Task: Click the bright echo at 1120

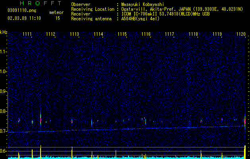Action: tap(245, 121)
